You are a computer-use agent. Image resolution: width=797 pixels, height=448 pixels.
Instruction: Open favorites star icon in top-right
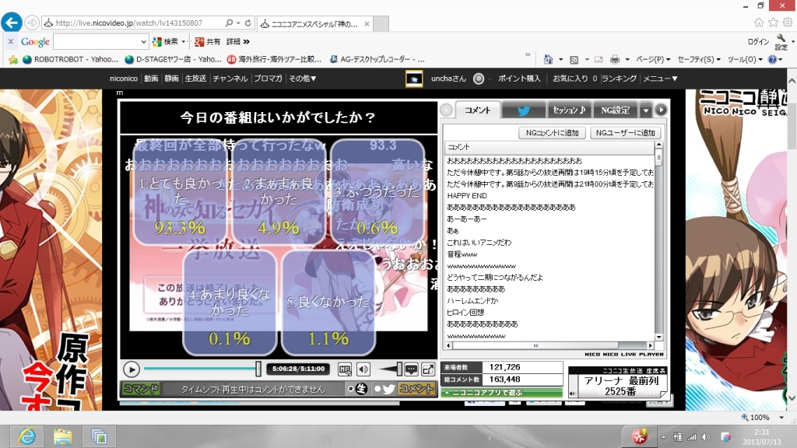coord(773,23)
